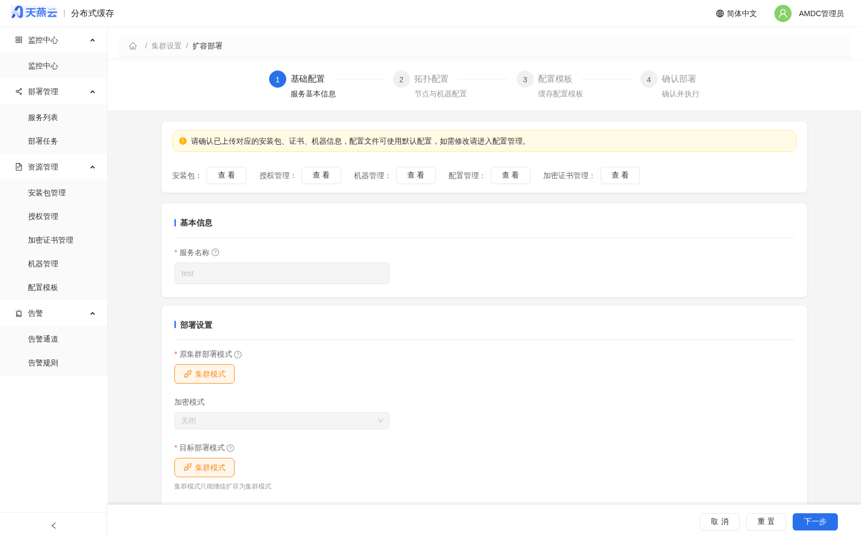Screen dimensions: 861x538
Task: Click the orange warning icon in notice
Action: coord(183,141)
